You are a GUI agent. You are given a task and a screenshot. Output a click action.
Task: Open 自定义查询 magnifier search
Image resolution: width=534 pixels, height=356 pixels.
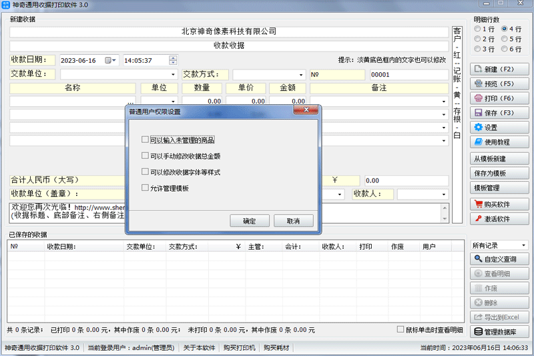point(499,259)
